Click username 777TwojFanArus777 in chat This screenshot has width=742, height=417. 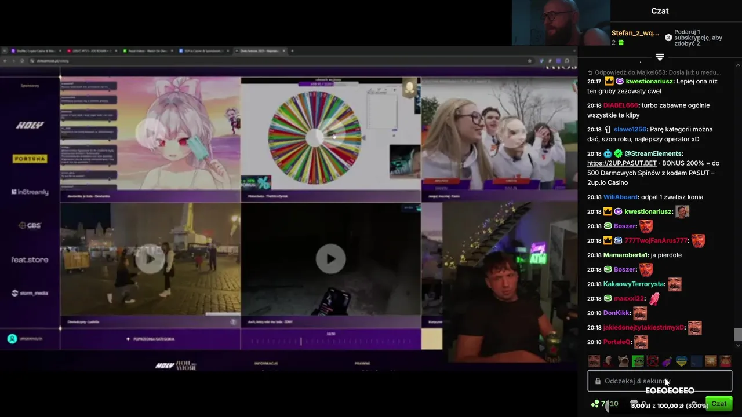(x=656, y=240)
